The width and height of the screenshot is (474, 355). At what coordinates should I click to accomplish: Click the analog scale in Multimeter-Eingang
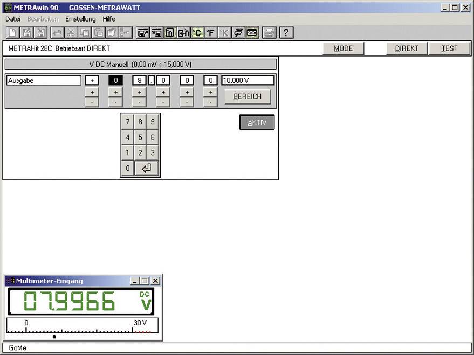81,327
